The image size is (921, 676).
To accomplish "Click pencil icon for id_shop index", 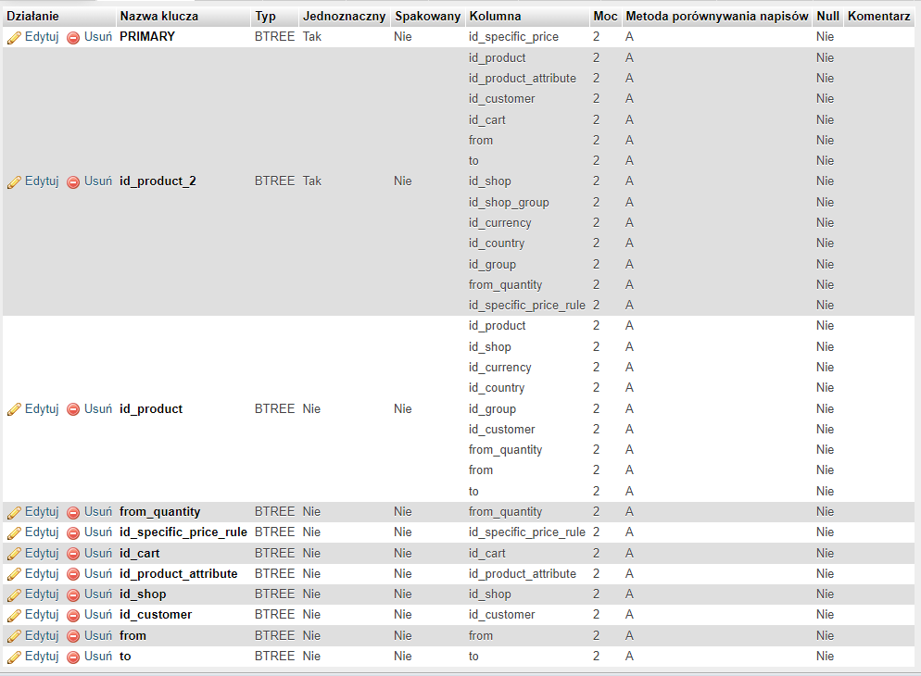I will point(14,595).
